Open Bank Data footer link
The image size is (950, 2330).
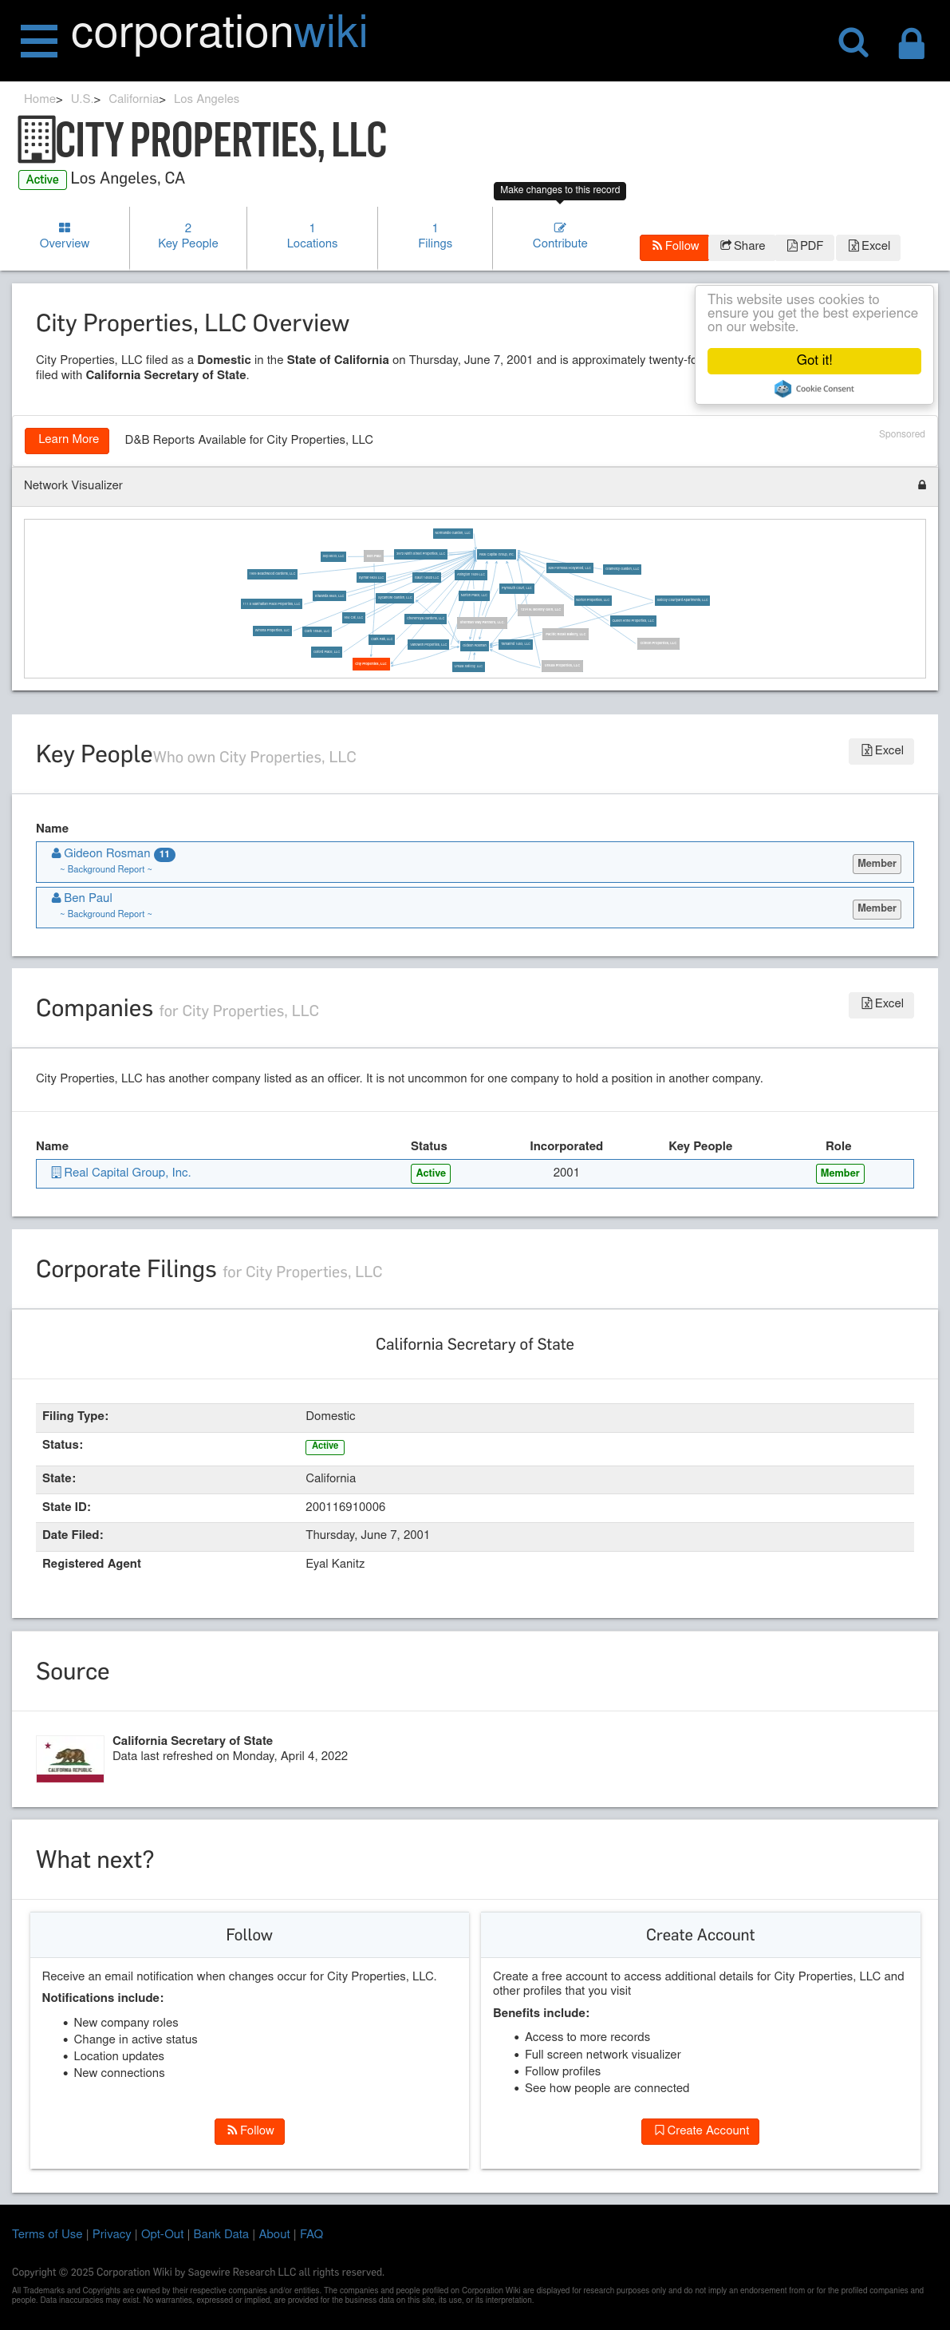[x=221, y=2234]
